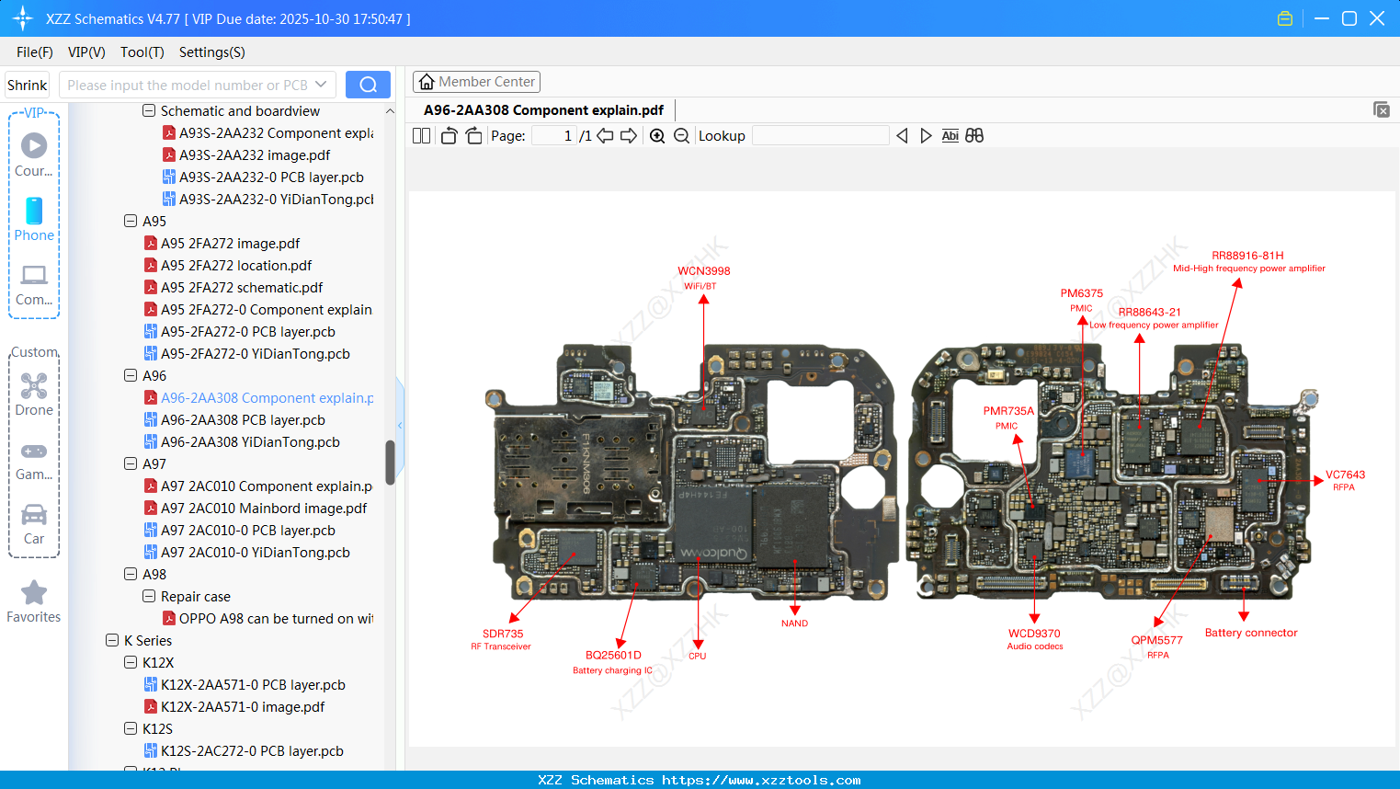Collapse the A96 tree node
This screenshot has width=1400, height=789.
(x=131, y=375)
